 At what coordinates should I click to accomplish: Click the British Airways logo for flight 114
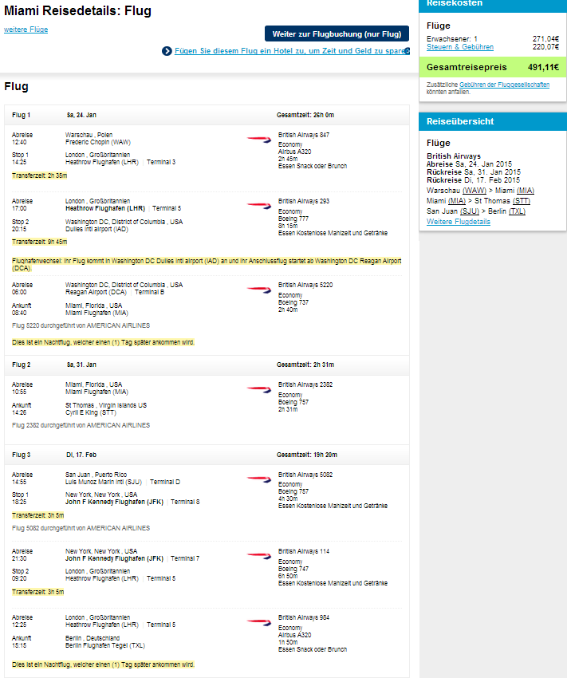coord(259,556)
